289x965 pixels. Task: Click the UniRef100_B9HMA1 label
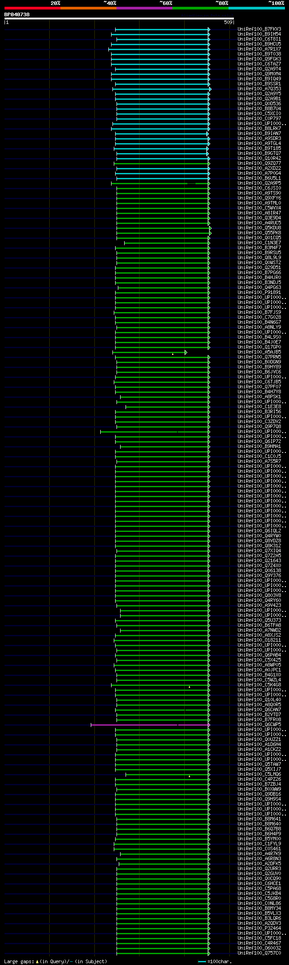pyautogui.click(x=259, y=447)
